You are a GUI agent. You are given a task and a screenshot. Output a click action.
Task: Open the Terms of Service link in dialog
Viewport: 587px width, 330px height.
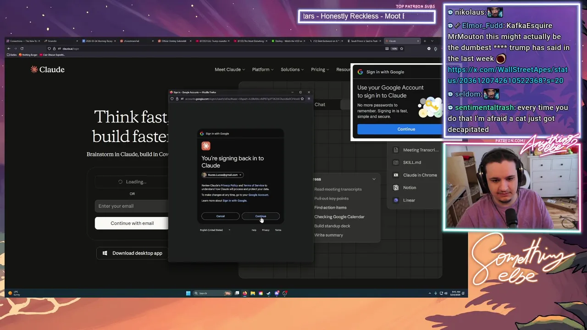pyautogui.click(x=254, y=186)
